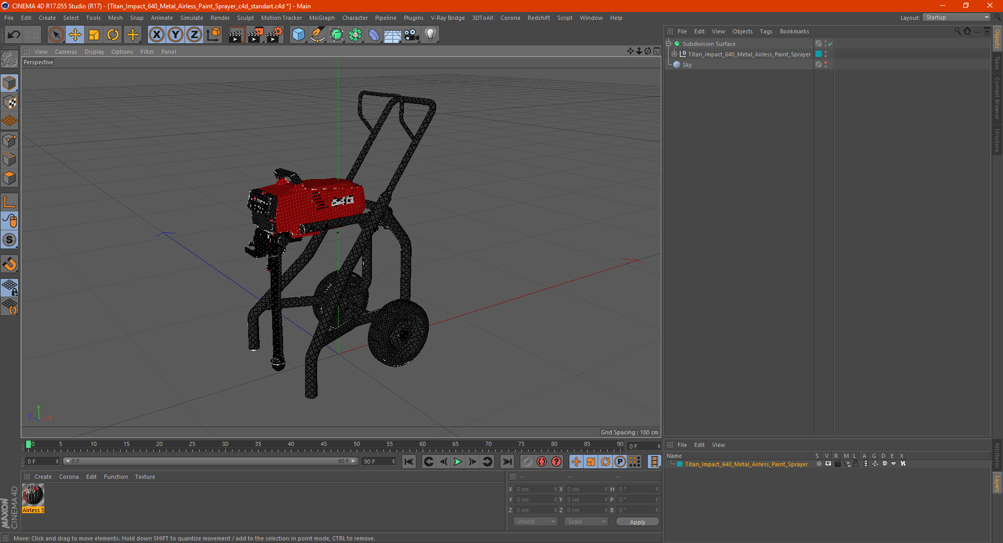This screenshot has width=1003, height=543.
Task: Play the animation forward
Action: (x=458, y=462)
